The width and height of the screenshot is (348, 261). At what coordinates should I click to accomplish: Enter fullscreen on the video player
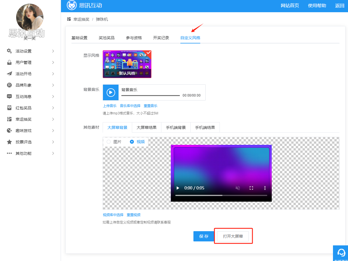[x=251, y=188]
